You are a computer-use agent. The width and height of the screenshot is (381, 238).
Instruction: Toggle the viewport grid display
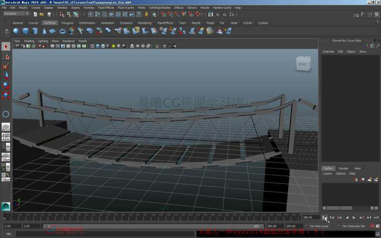52,46
